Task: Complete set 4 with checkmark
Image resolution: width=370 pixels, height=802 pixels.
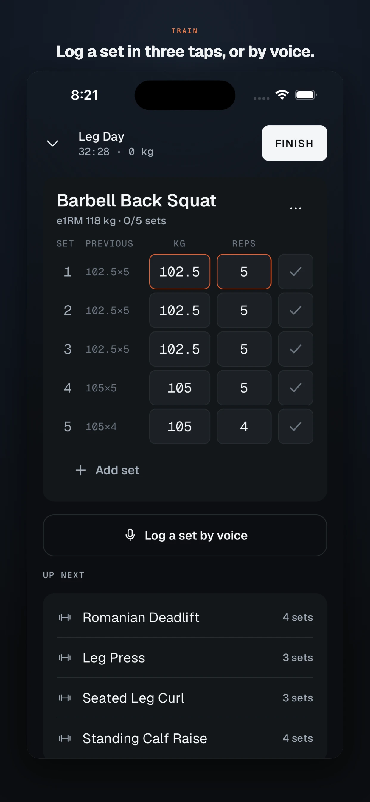Action: [x=296, y=388]
